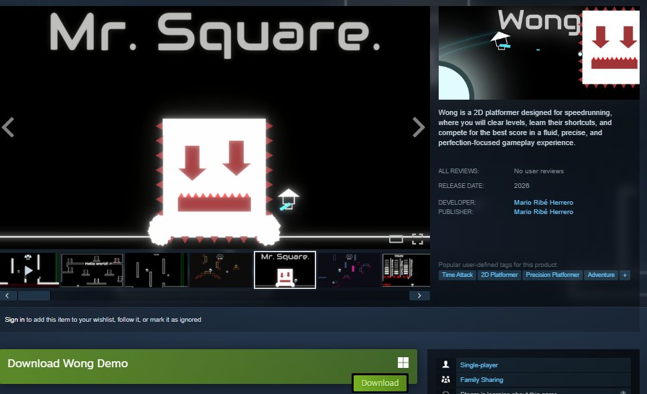
Task: Select the Adventure tag
Action: click(x=601, y=275)
